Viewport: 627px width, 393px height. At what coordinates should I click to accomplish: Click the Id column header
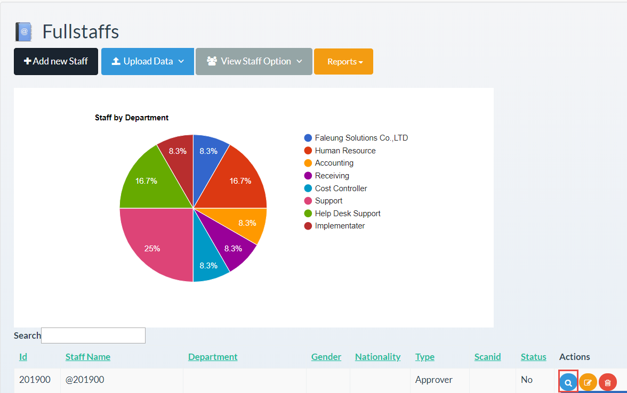[23, 356]
